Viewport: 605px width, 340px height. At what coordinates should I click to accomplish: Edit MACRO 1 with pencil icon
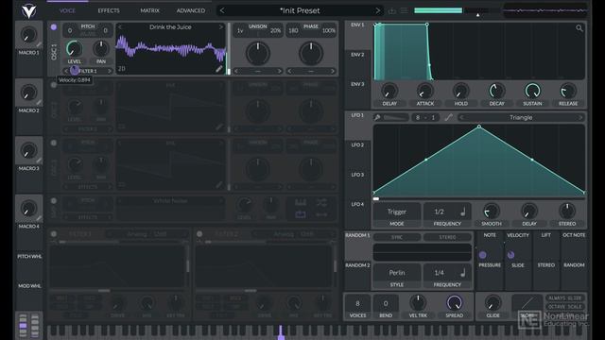[x=39, y=44]
